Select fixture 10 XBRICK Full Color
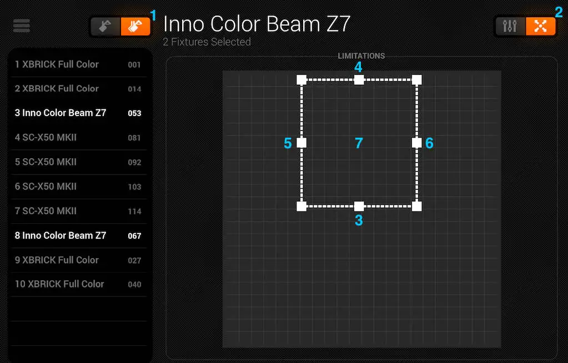 [78, 284]
